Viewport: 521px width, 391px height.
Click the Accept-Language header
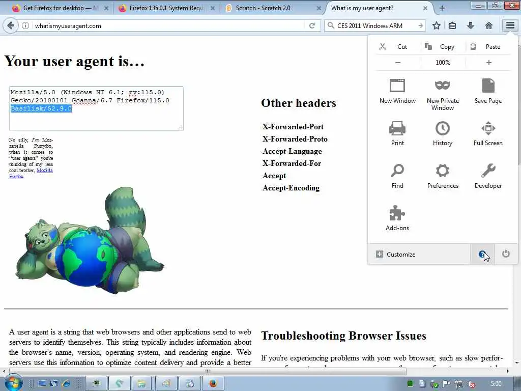click(292, 151)
